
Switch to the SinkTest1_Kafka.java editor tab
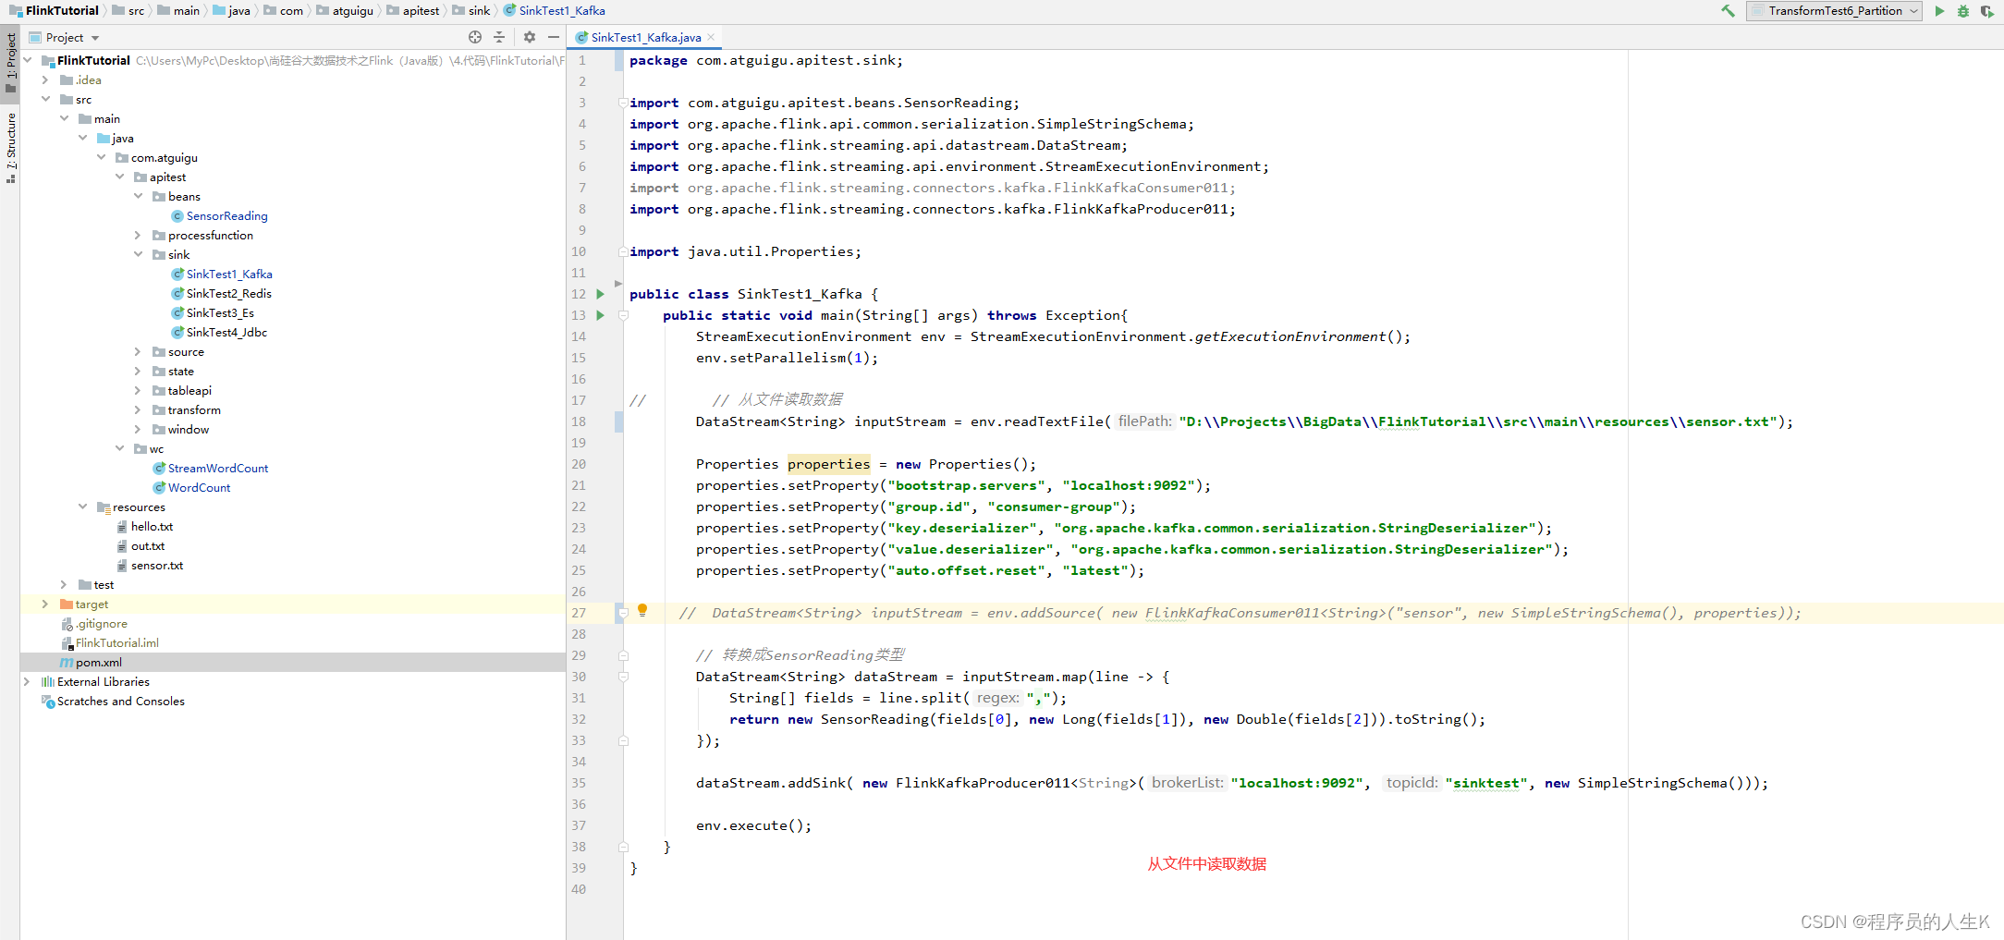tap(645, 38)
